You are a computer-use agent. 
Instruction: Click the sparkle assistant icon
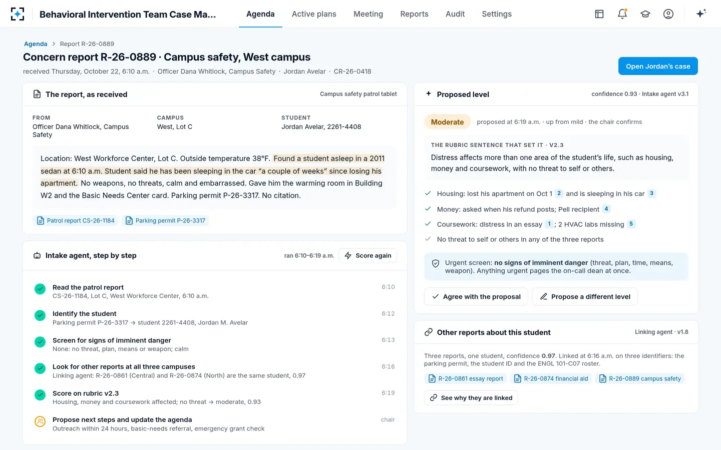click(x=701, y=13)
